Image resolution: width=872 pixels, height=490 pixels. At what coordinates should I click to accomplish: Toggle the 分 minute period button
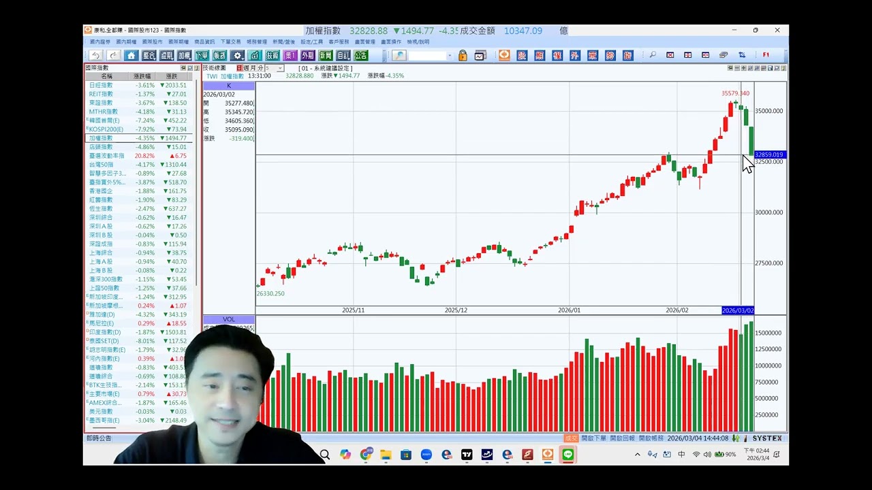[x=260, y=68]
